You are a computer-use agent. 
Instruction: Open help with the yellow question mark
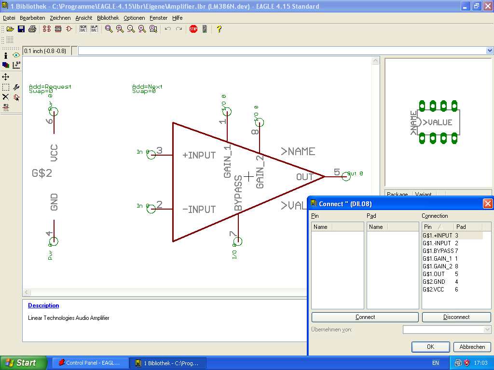pyautogui.click(x=219, y=29)
